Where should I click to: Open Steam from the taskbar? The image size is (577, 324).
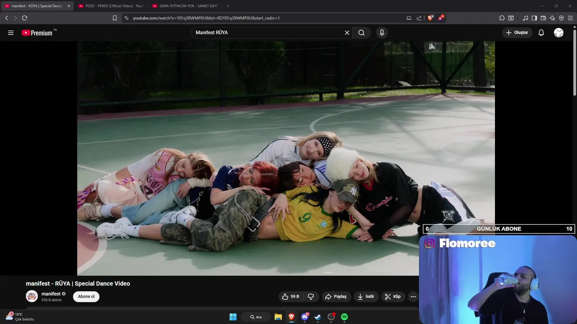(318, 317)
